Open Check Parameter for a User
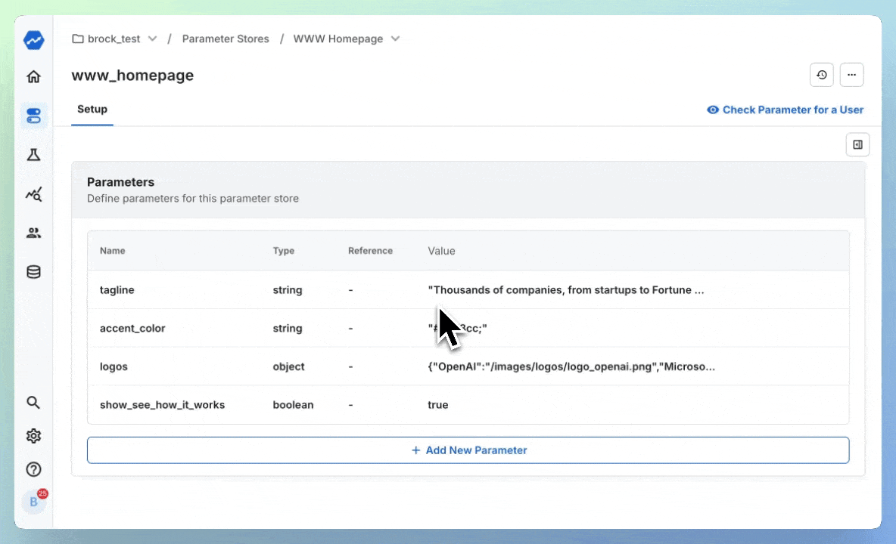 786,110
